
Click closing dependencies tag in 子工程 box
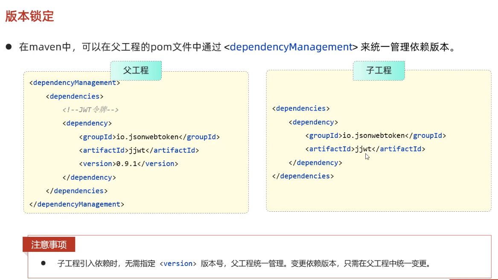point(303,176)
